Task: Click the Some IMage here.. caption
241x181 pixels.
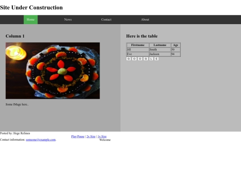Action: (x=17, y=104)
